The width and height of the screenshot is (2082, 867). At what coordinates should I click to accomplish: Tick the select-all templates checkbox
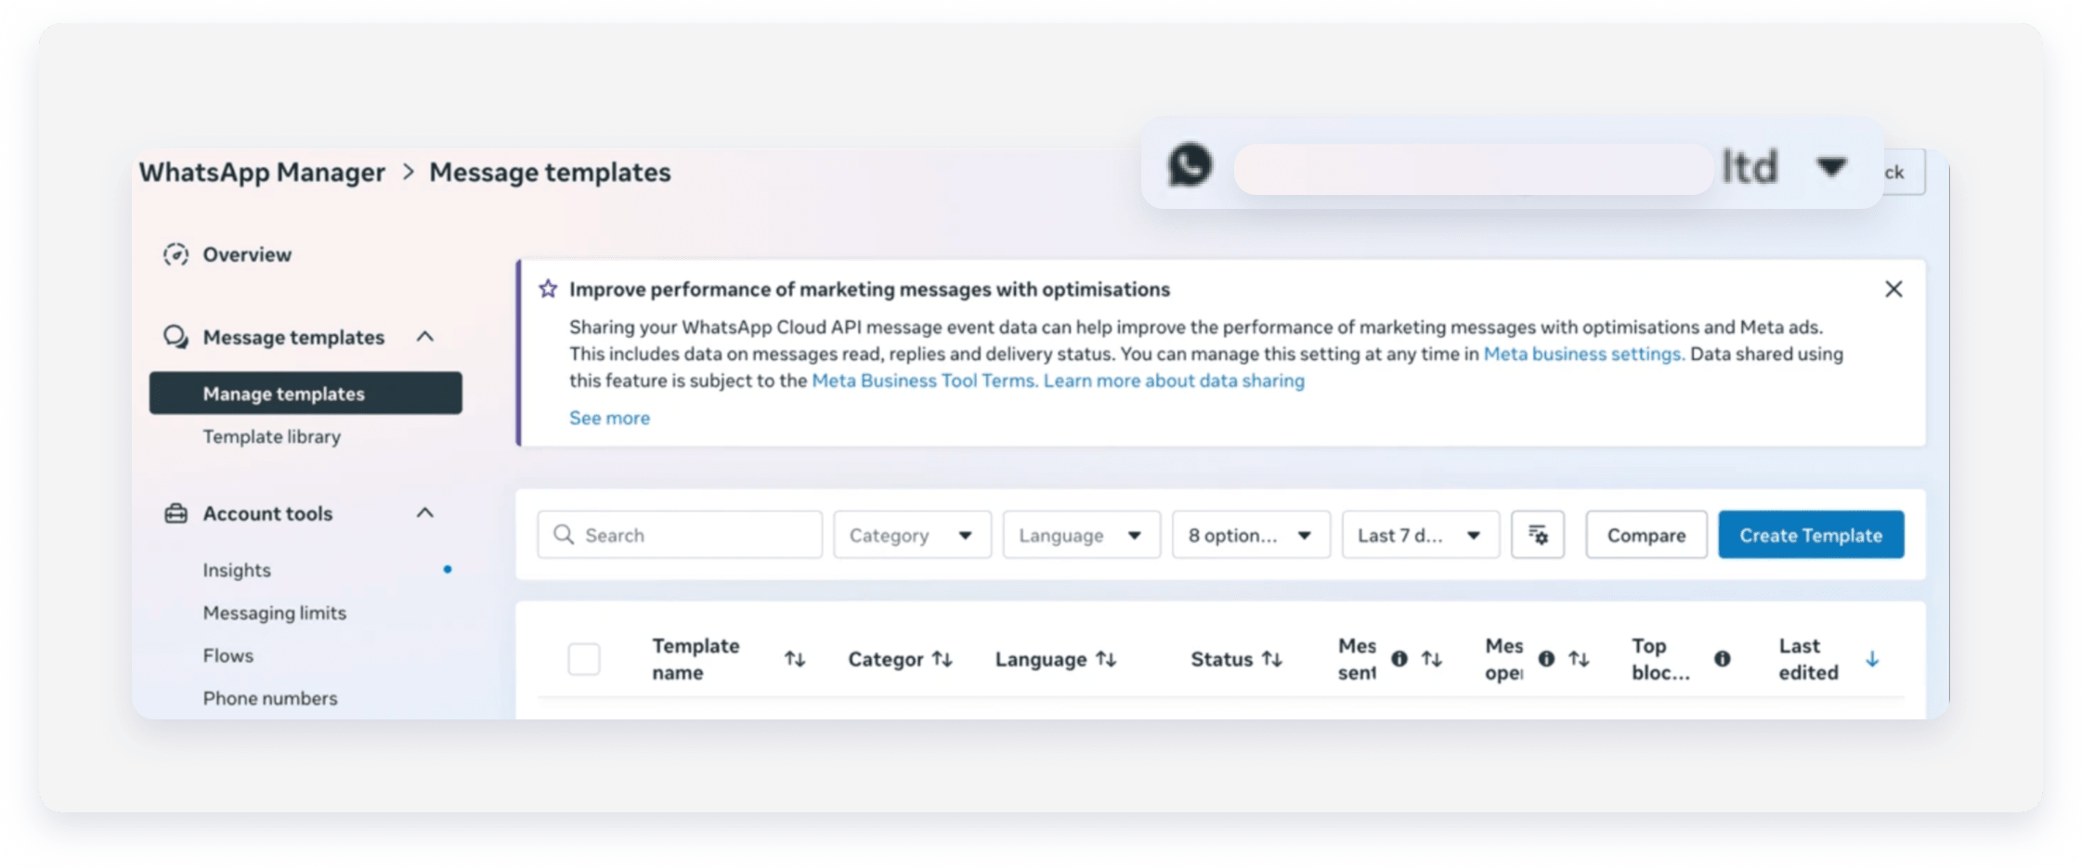[x=584, y=659]
